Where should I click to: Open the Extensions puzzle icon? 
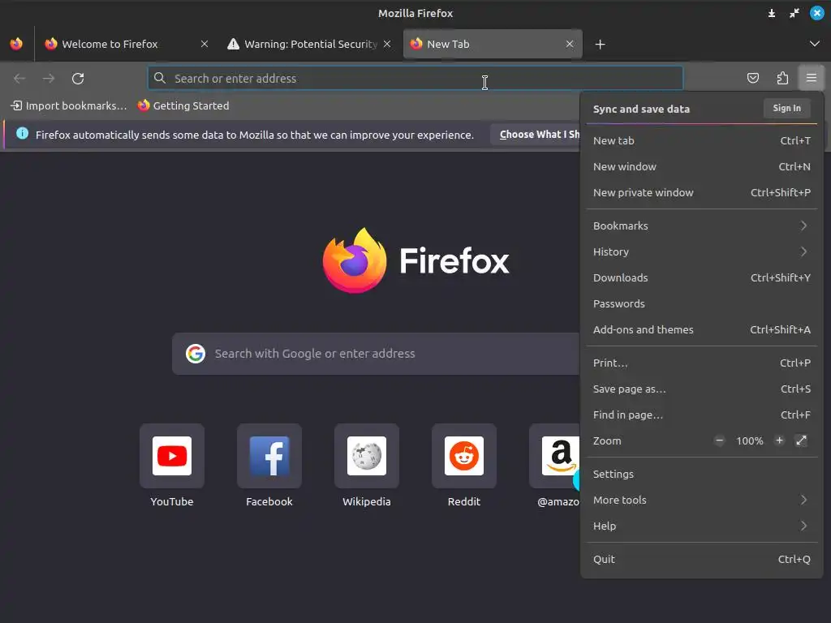tap(782, 79)
